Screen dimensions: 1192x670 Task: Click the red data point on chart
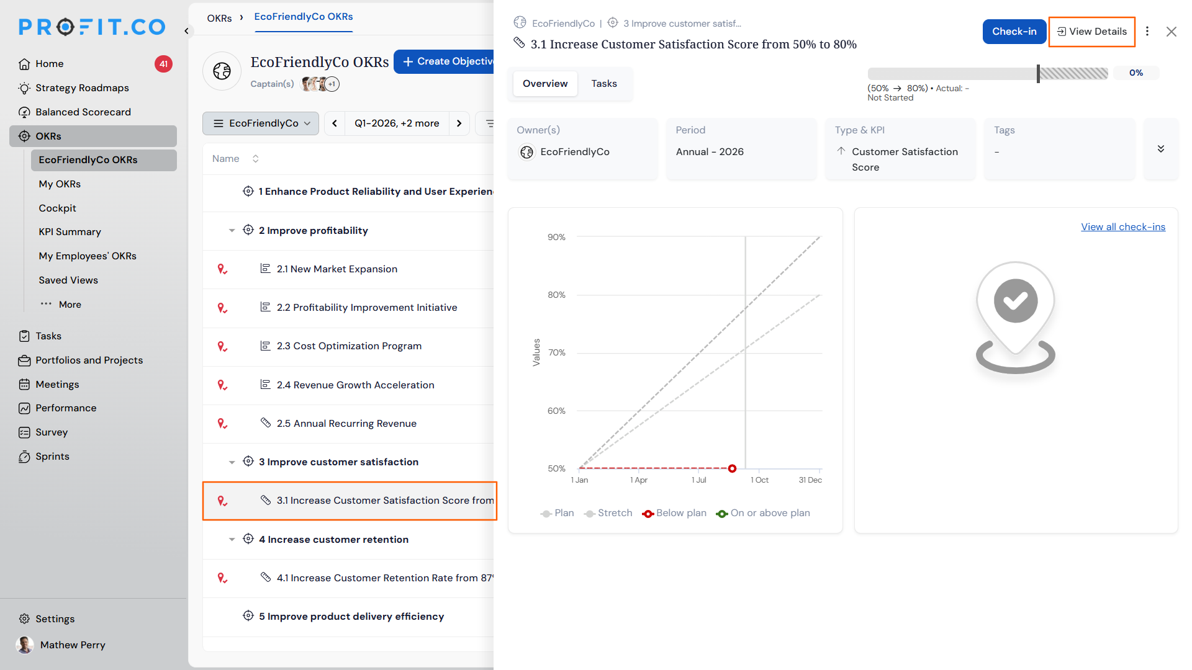[x=732, y=468]
